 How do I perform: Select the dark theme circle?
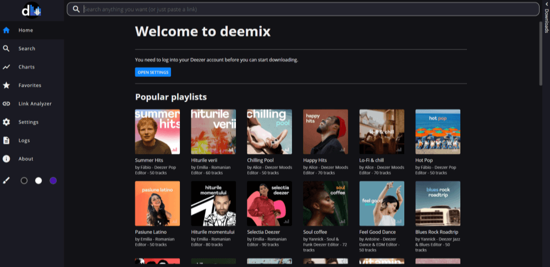coord(24,180)
